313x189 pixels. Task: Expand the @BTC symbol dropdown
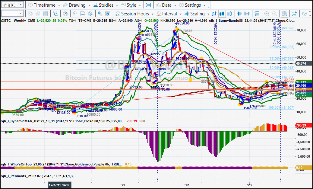(x=21, y=5)
